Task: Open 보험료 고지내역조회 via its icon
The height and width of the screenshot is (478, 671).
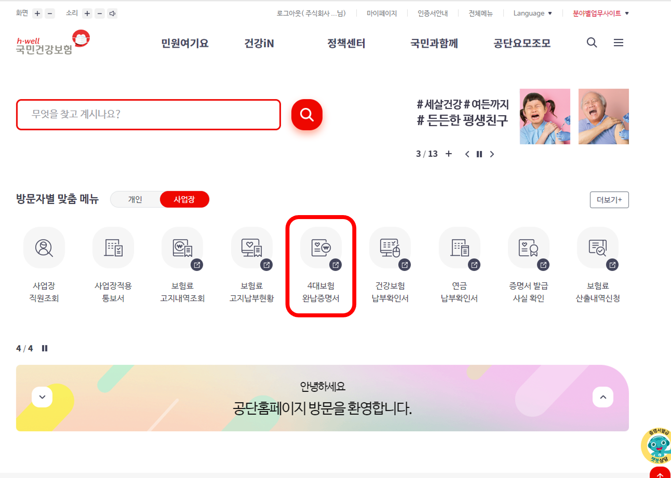Action: [x=182, y=248]
